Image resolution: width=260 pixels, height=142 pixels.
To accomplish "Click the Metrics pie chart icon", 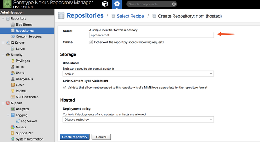I will [x=13, y=127].
